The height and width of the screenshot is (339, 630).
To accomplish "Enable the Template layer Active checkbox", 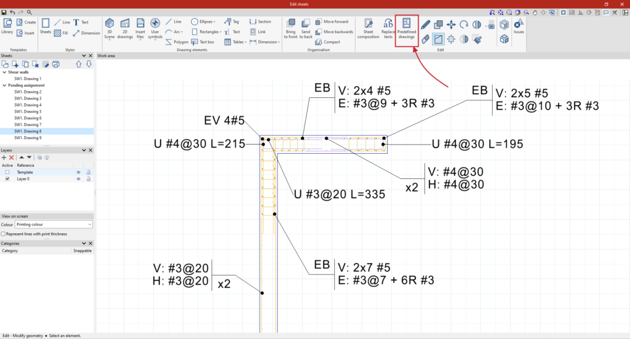I will [x=7, y=172].
